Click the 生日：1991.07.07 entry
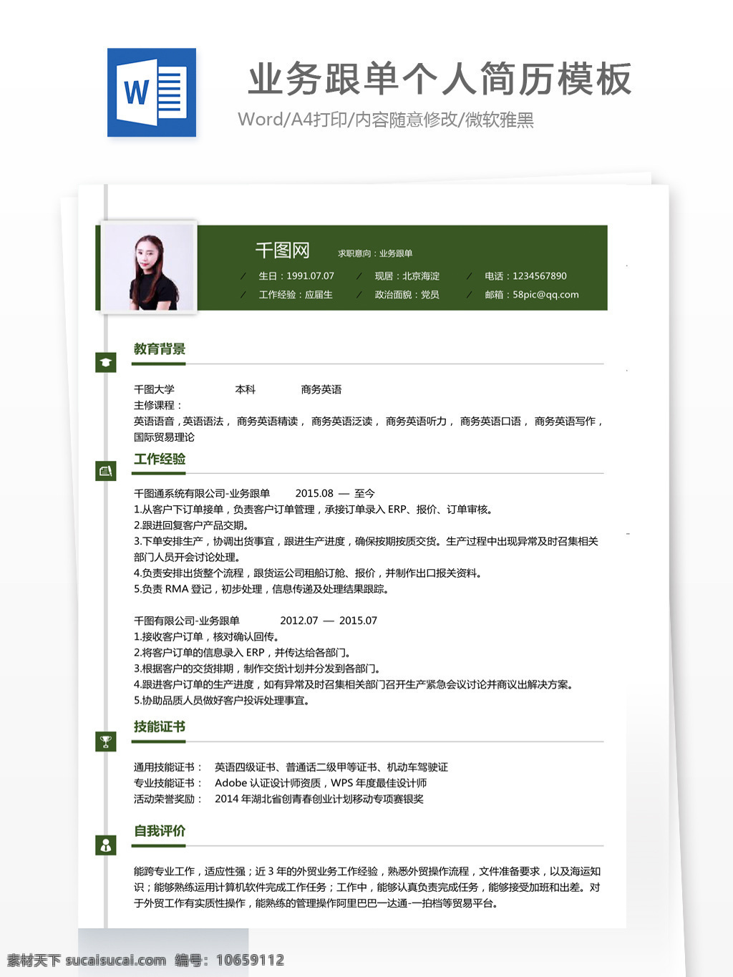The image size is (733, 977). click(296, 276)
